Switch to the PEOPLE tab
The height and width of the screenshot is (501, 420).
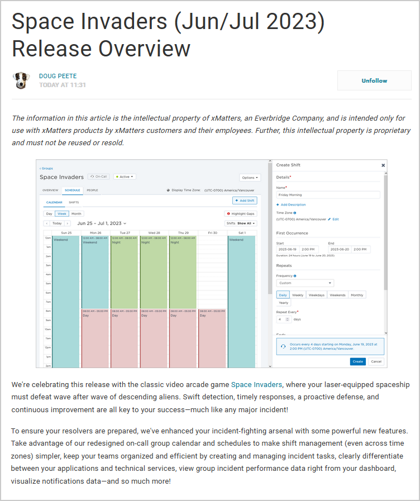click(92, 190)
